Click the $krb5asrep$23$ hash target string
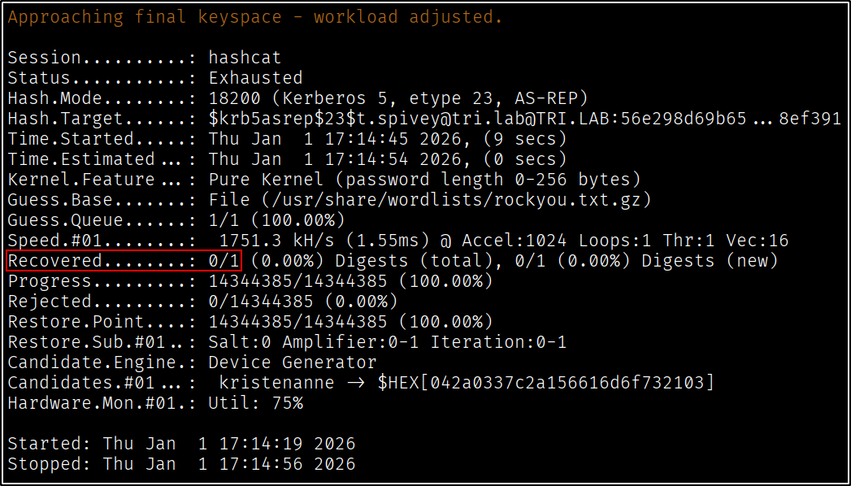 [x=524, y=119]
